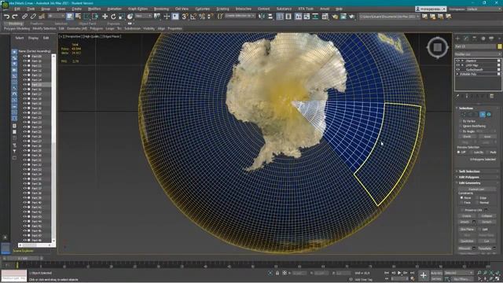Click the Collapse button in Edit Geometry
Screen dimensions: 503x283
[486, 216]
